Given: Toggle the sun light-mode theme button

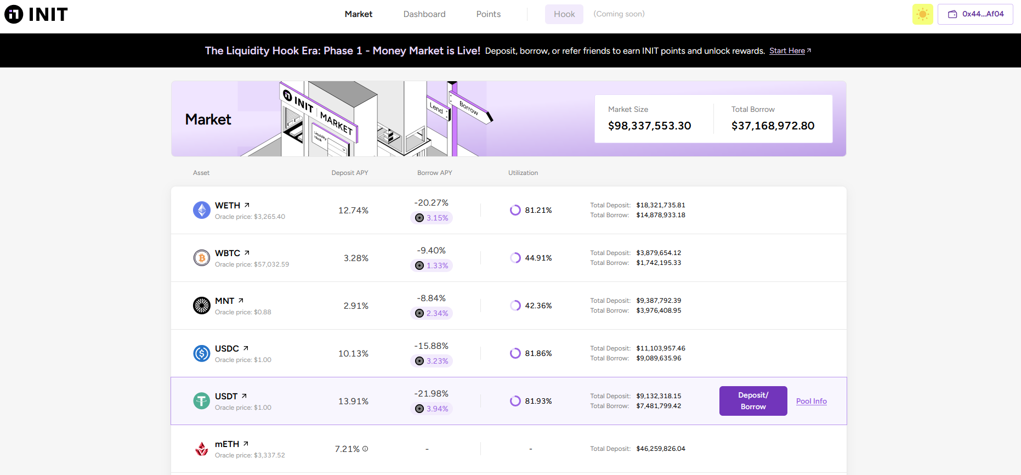Looking at the screenshot, I should tap(922, 14).
